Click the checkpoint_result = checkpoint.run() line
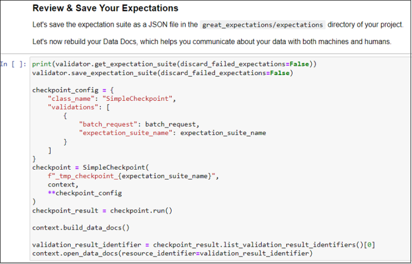The height and width of the screenshot is (264, 412). pyautogui.click(x=102, y=210)
